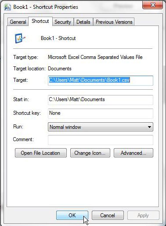Screen dimensions: 166x226
Task: Click the Excel file icon in title bar
Action: point(7,7)
